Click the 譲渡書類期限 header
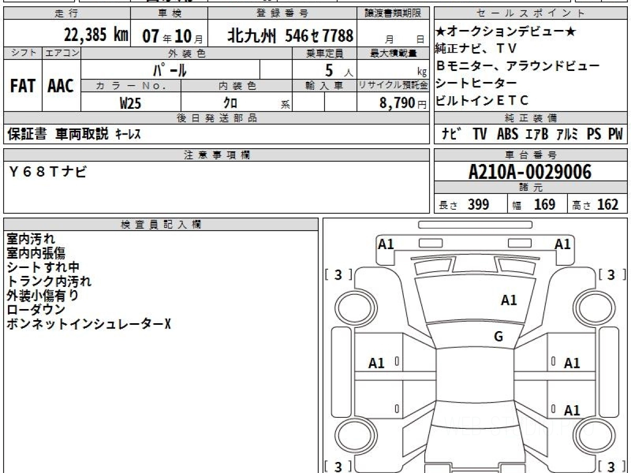 tap(393, 14)
